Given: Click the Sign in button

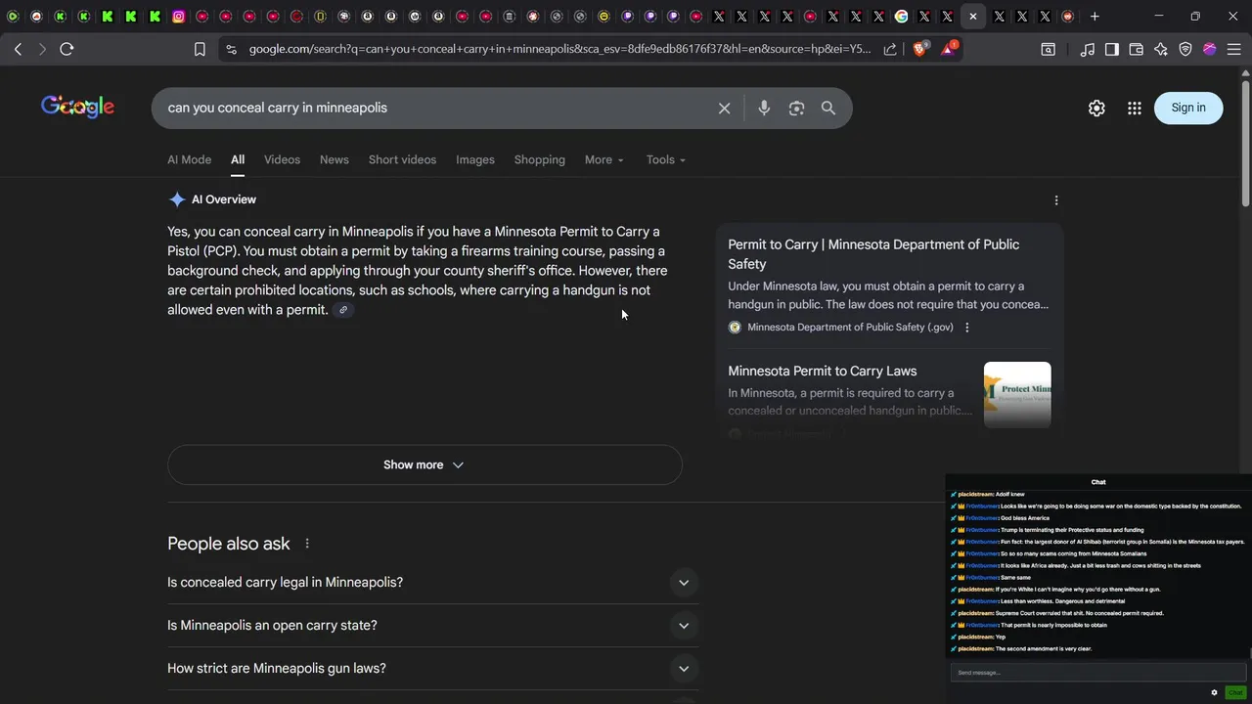Looking at the screenshot, I should pyautogui.click(x=1188, y=109).
